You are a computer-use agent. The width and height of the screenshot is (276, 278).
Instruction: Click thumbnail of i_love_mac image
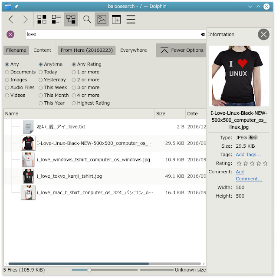(28, 192)
